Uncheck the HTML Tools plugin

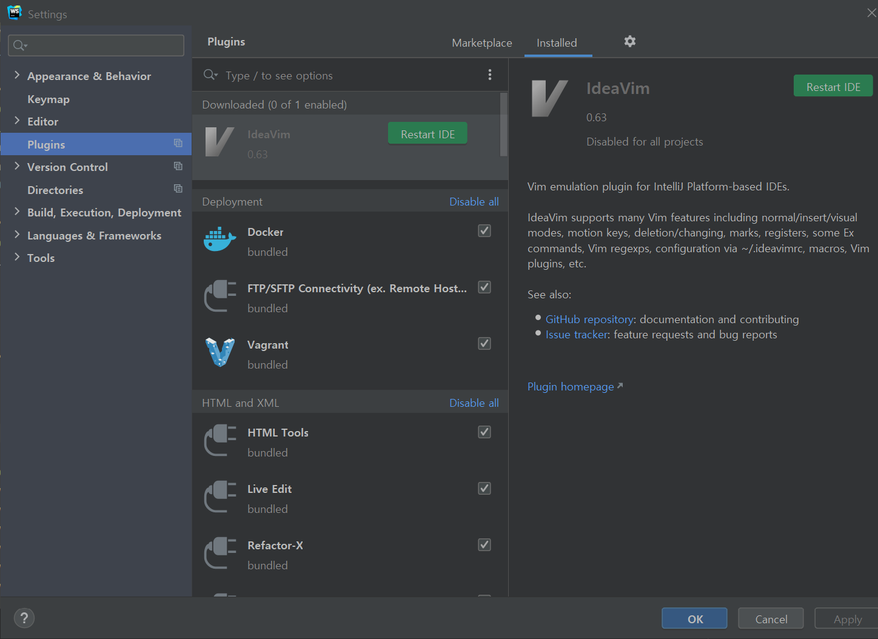pyautogui.click(x=484, y=432)
